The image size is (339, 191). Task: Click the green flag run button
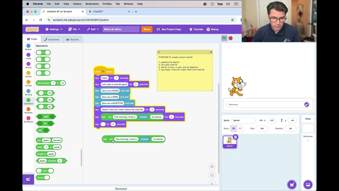pos(224,38)
